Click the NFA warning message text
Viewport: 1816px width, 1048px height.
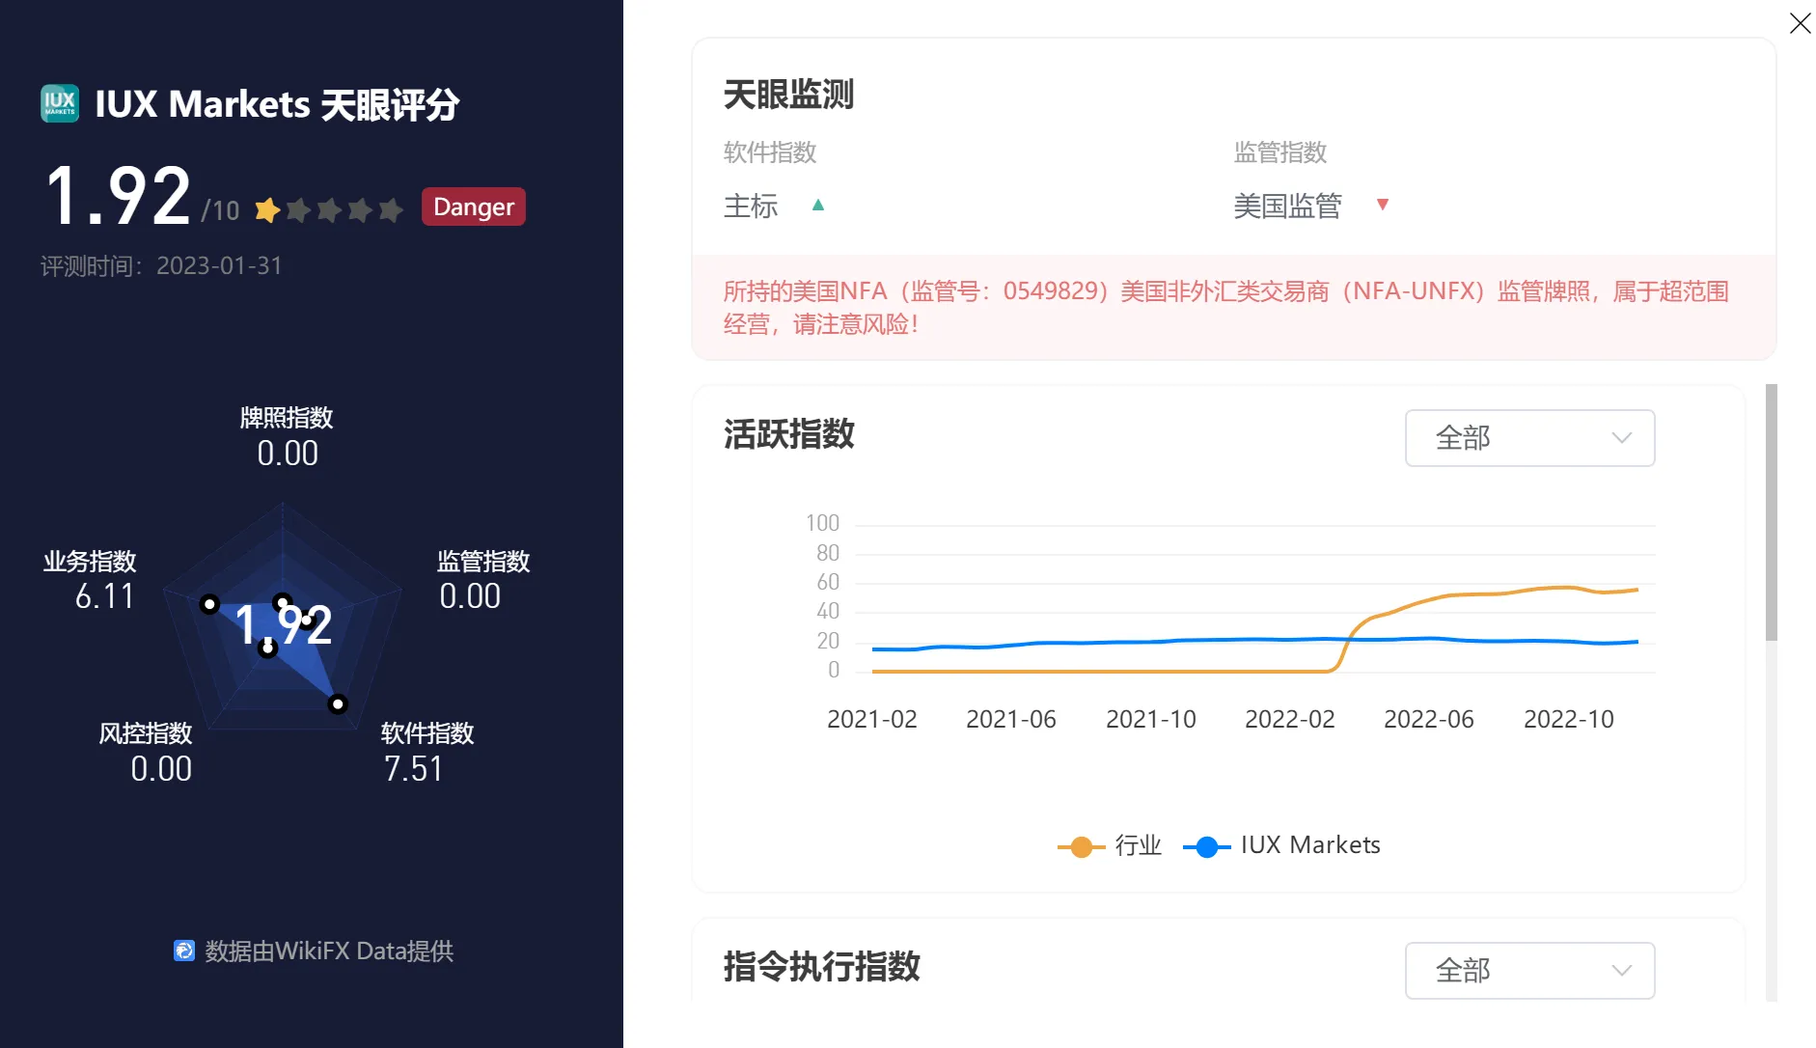click(x=1225, y=307)
